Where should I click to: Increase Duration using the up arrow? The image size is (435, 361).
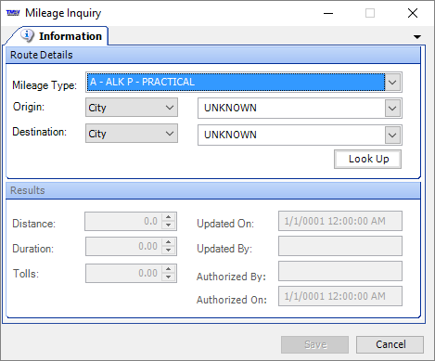click(x=168, y=242)
